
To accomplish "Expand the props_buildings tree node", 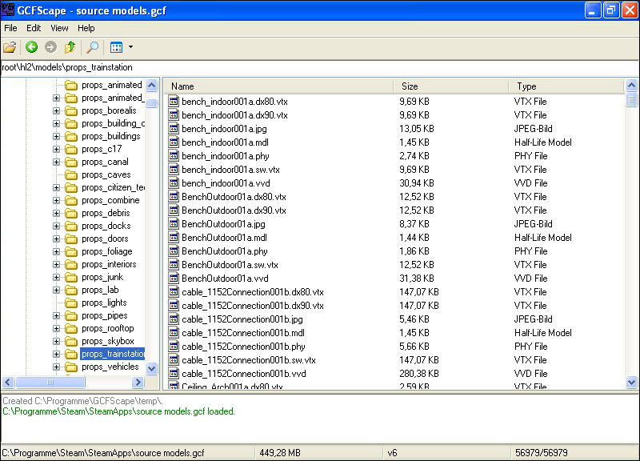I will (56, 136).
